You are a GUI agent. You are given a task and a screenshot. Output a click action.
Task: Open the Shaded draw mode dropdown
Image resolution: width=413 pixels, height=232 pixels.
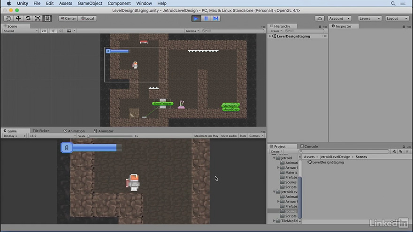coord(20,31)
